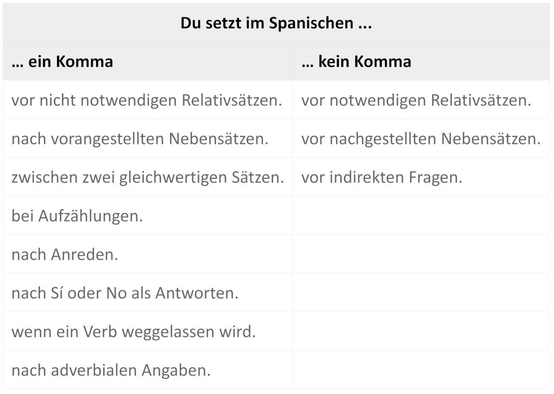554x394 pixels.
Task: Select the "nach vorangestellten Nebensätzen." row
Action: point(140,139)
